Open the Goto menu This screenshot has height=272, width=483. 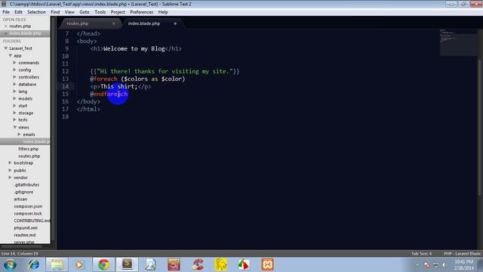84,12
